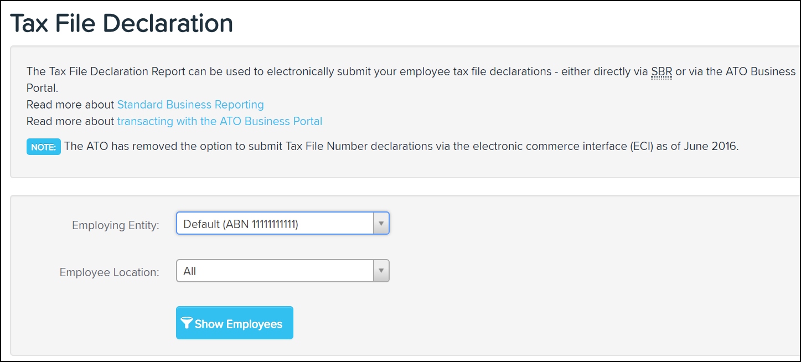Expand the Employing Entity dropdown arrow

381,224
